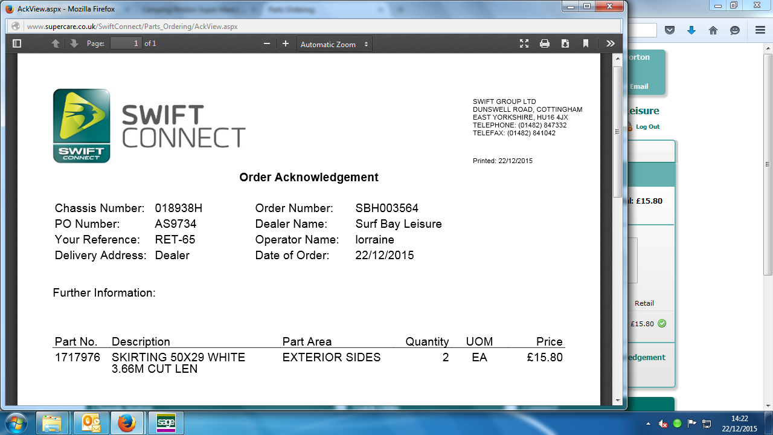773x435 pixels.
Task: Click operator name lorraine
Action: pyautogui.click(x=375, y=240)
